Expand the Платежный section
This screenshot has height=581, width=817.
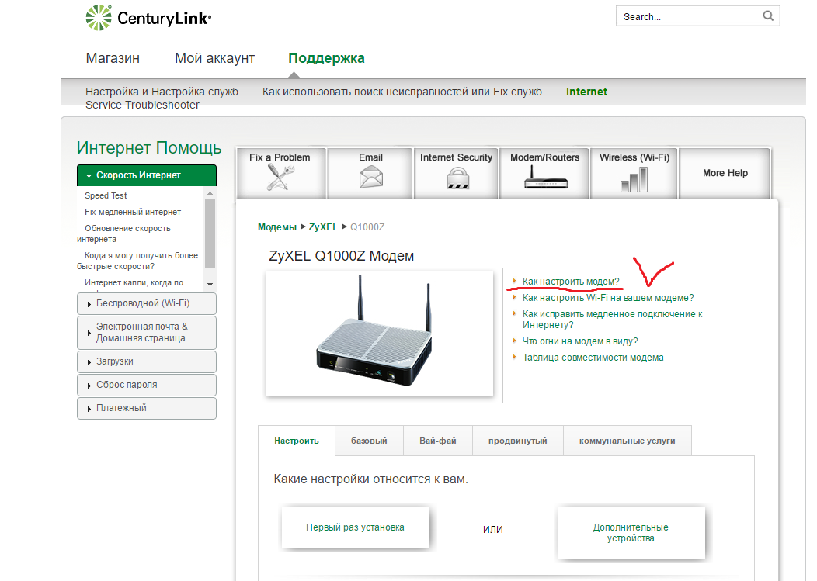pos(147,408)
